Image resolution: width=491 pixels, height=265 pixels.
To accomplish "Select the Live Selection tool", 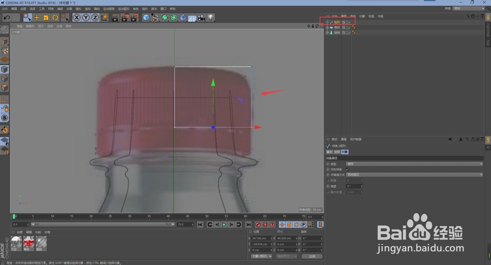I will [27, 18].
